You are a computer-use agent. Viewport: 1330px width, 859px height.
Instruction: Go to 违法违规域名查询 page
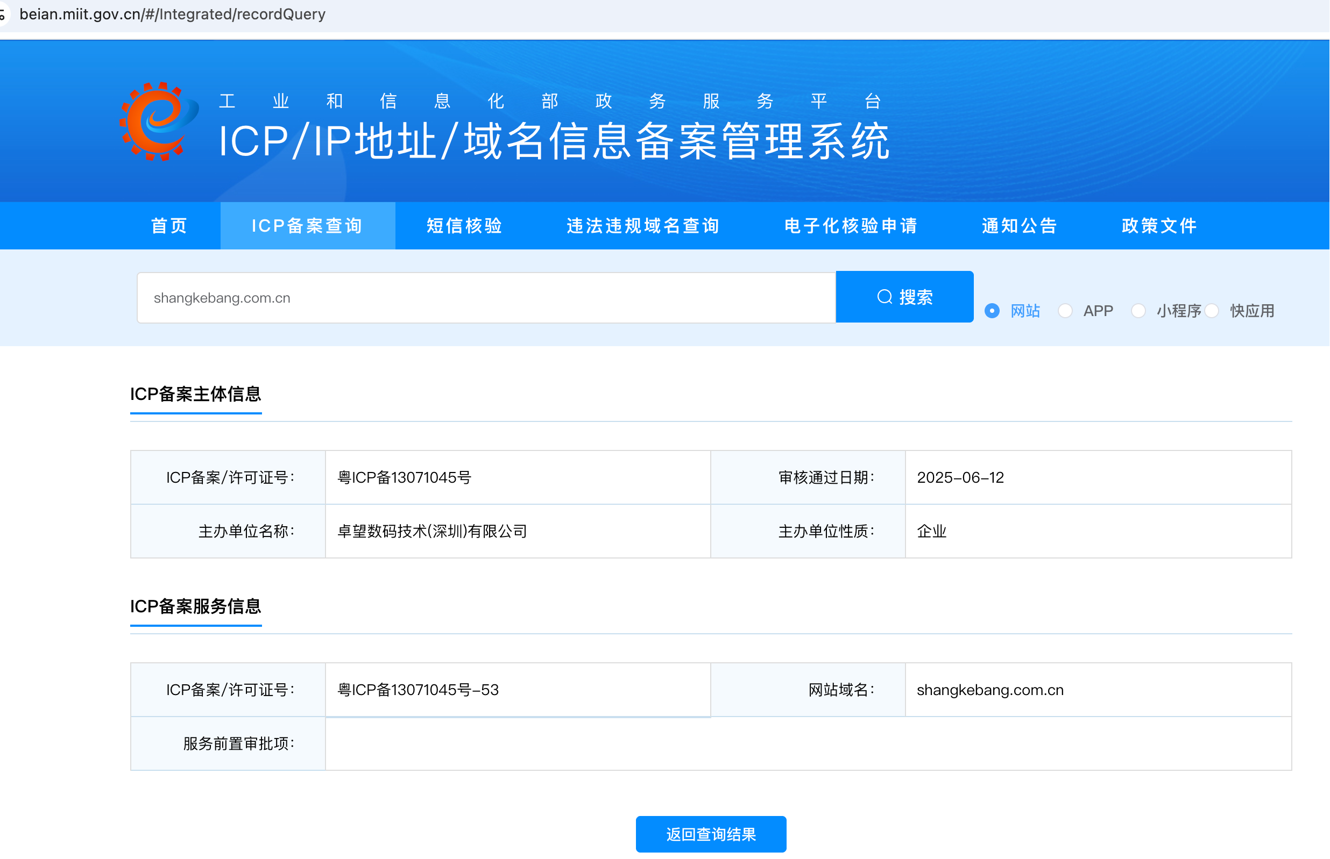[643, 226]
